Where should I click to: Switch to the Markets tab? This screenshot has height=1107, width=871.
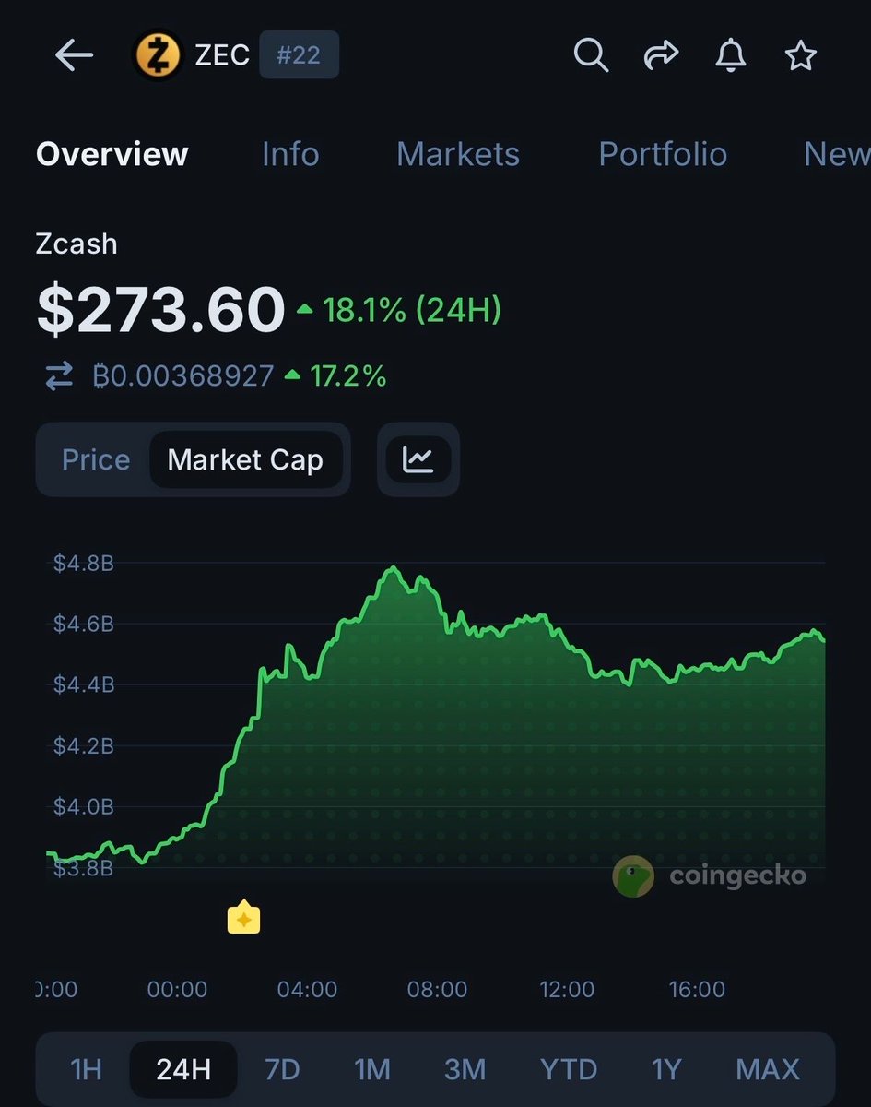(458, 154)
